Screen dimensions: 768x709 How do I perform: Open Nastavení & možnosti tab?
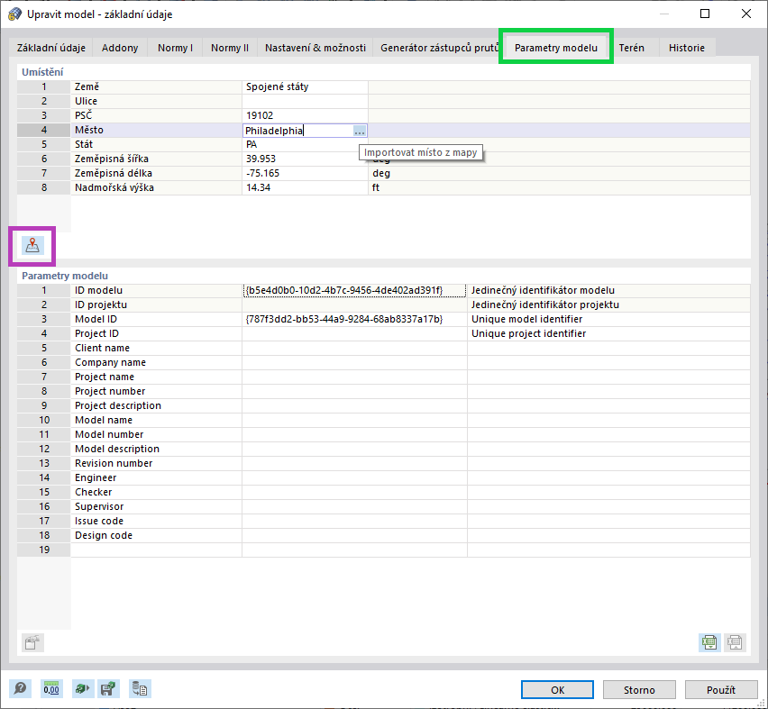point(315,48)
